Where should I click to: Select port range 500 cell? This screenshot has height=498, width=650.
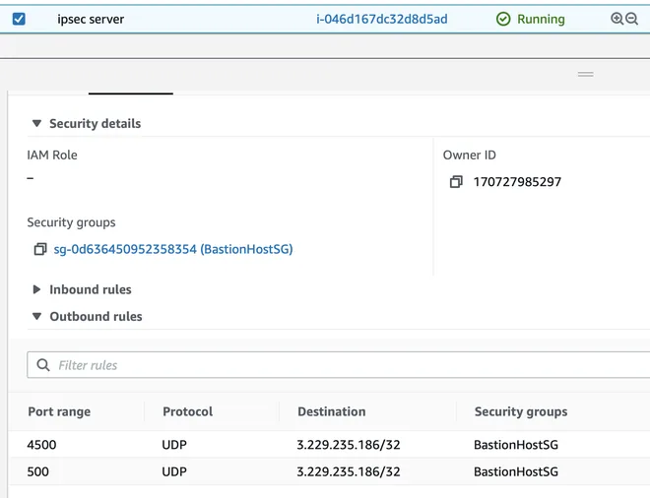(37, 471)
